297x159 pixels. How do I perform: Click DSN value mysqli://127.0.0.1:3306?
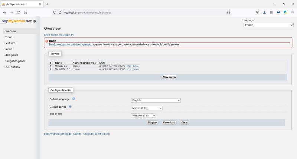tap(112, 66)
